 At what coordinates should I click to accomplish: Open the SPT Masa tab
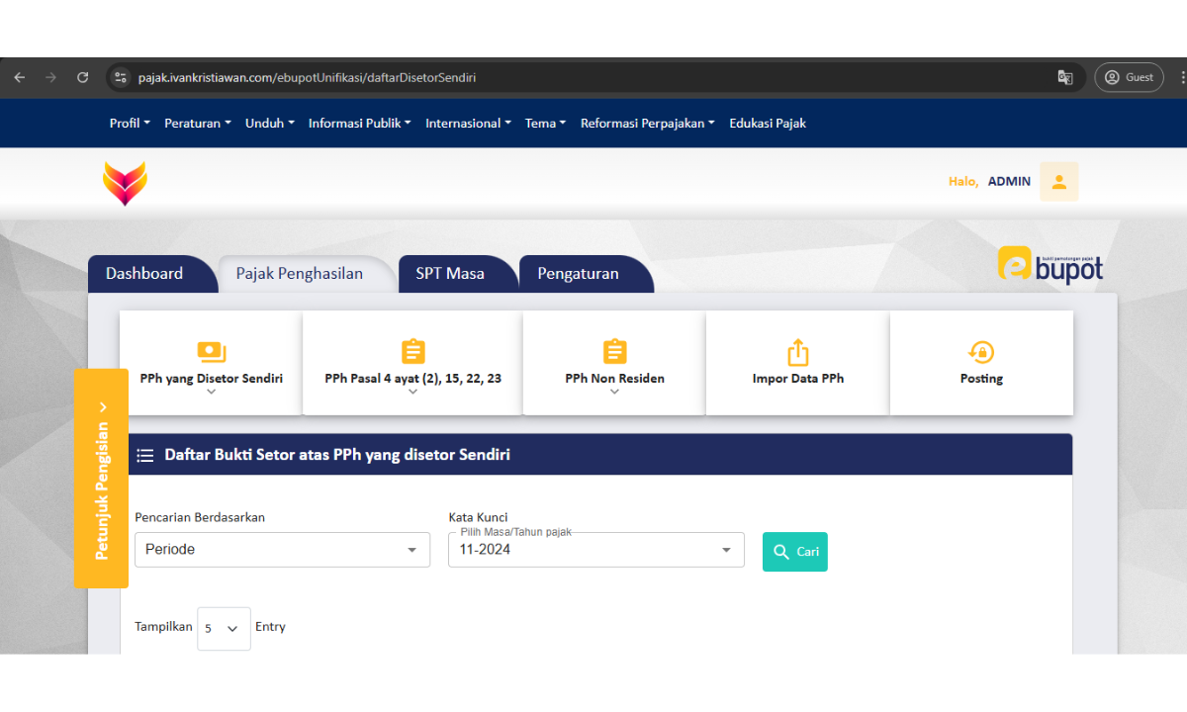[x=450, y=274]
